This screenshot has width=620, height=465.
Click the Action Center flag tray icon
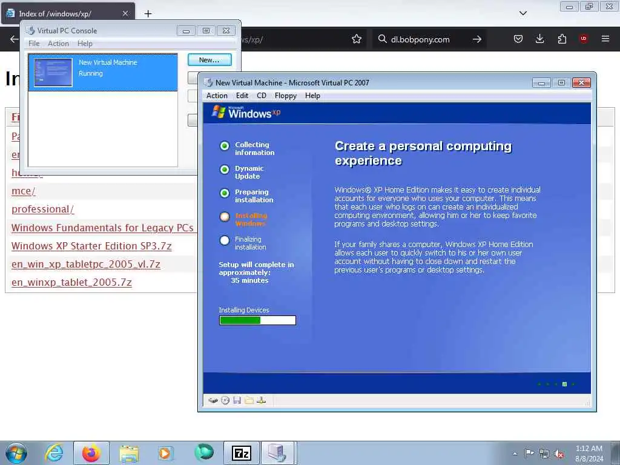point(529,453)
